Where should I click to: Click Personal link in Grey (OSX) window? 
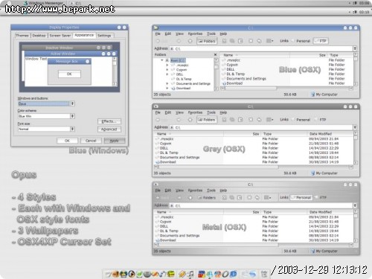pos(301,120)
